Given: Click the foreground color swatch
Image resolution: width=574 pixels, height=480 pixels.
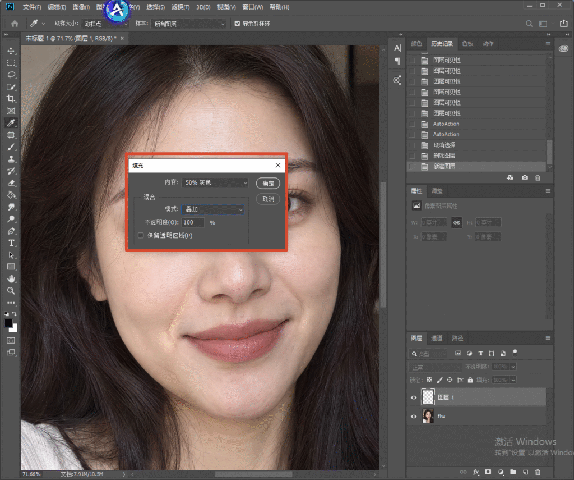Looking at the screenshot, I should pyautogui.click(x=8, y=323).
